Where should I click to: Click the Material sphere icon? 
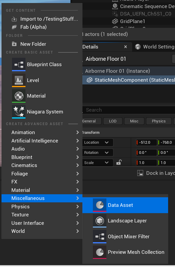[19, 96]
